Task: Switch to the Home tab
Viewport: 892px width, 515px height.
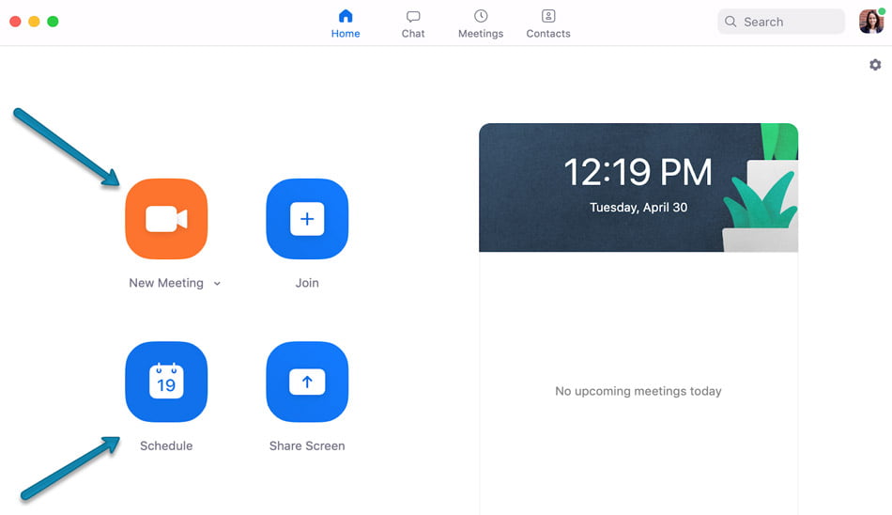Action: pos(346,23)
